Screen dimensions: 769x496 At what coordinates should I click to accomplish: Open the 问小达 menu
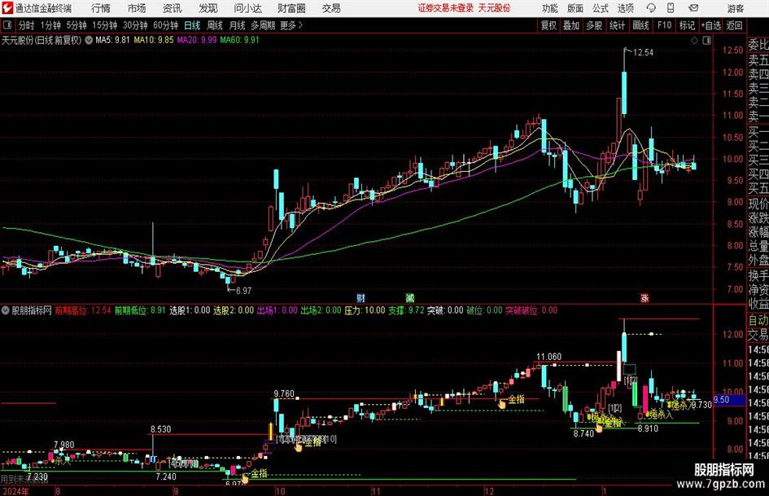pyautogui.click(x=247, y=8)
